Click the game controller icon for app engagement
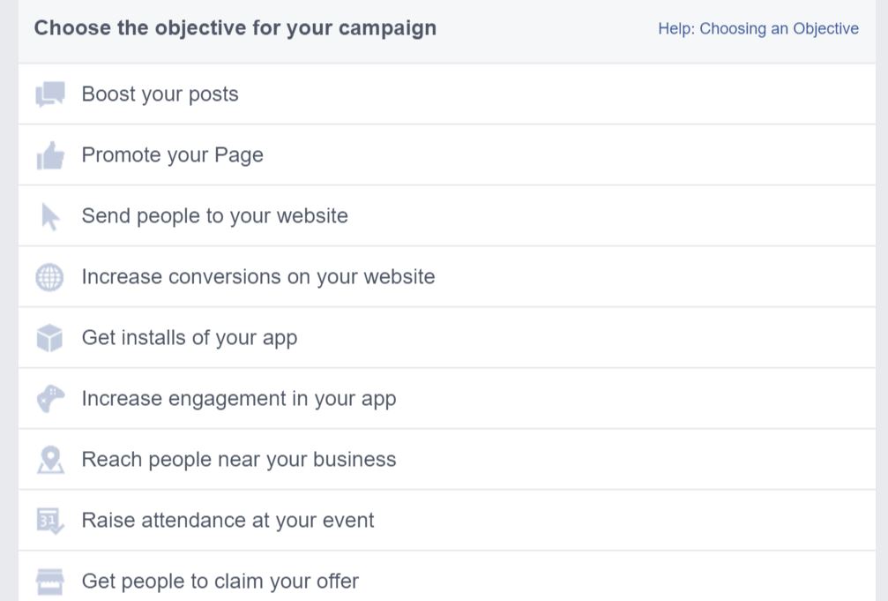This screenshot has height=601, width=888. coord(50,399)
